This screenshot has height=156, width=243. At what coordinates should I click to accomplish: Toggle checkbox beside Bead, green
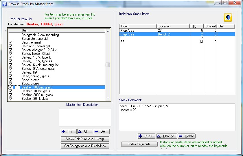click(10, 84)
